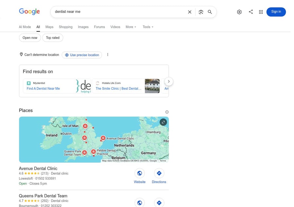Open search by image camera icon
This screenshot has width=294, height=207.
201,12
